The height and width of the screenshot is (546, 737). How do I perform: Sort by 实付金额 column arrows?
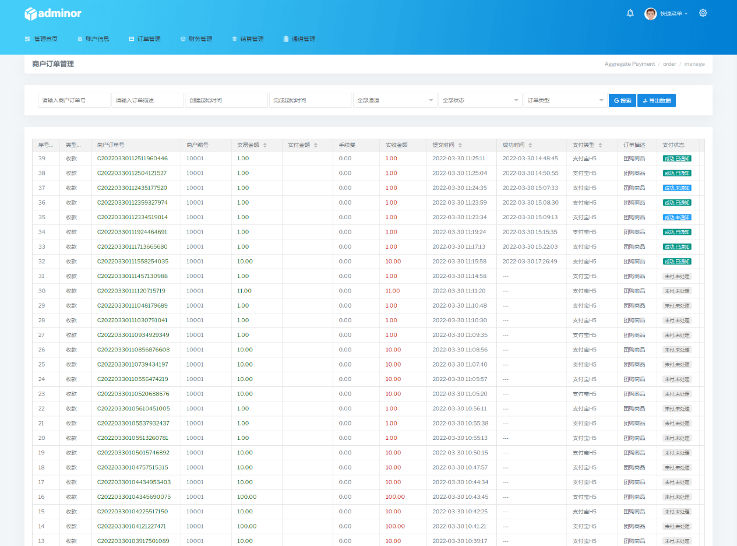point(316,145)
